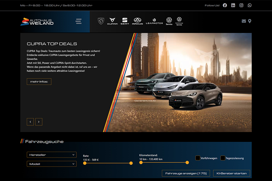272x181 pixels.
Task: Select the CUPRA brand logo
Action: point(112,21)
